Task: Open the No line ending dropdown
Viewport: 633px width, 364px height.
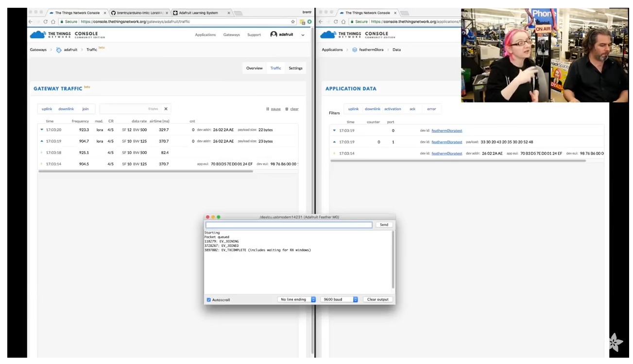Action: click(297, 300)
